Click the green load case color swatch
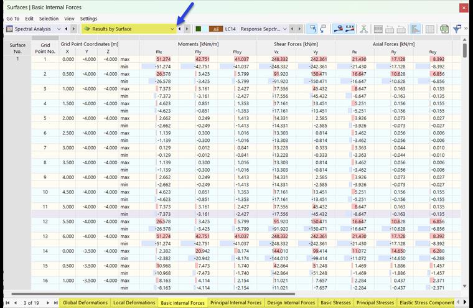This screenshot has height=308, width=473. (x=198, y=29)
